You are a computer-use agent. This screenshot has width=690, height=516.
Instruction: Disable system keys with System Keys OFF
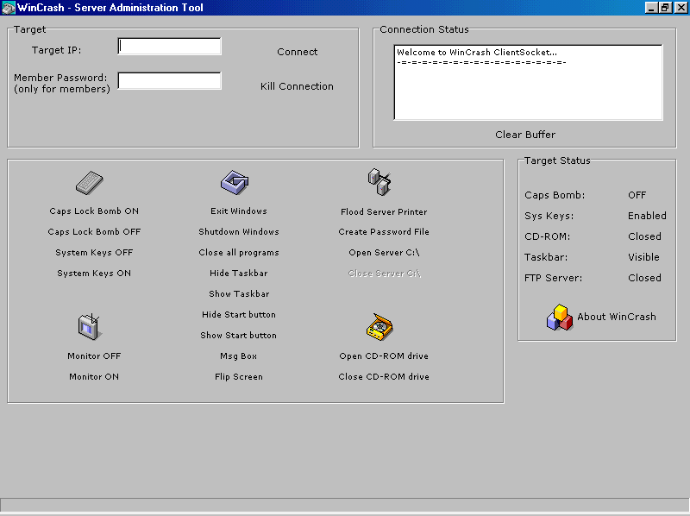click(x=93, y=252)
